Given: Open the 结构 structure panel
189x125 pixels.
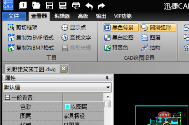Looking at the screenshot, I should click(151, 48).
